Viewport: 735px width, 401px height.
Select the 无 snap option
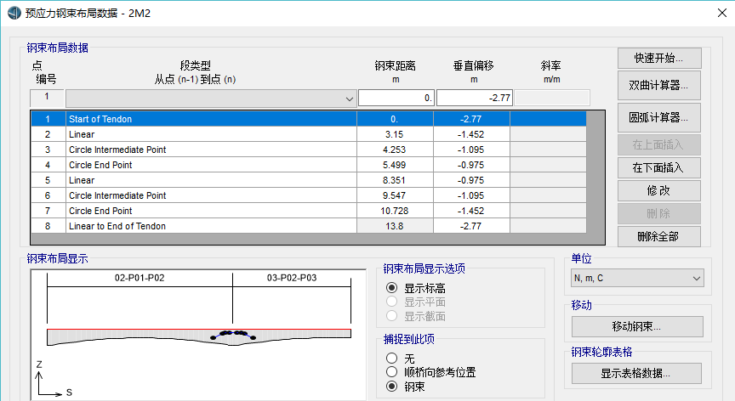click(x=392, y=358)
